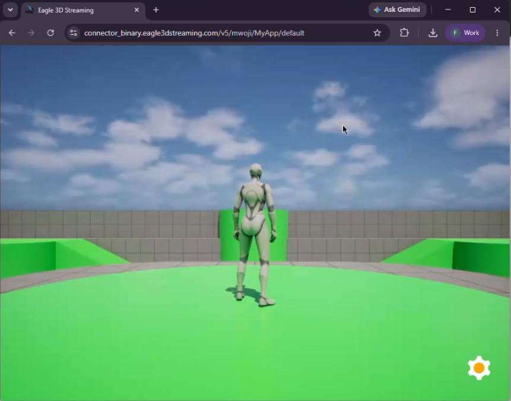Click the browser forward arrow
511x401 pixels.
(x=31, y=33)
